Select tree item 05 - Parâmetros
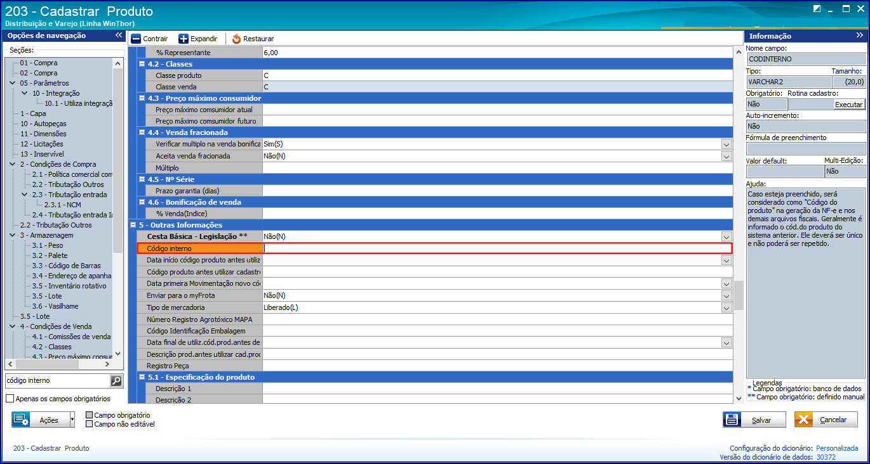Screen dimensions: 870x464 point(44,83)
